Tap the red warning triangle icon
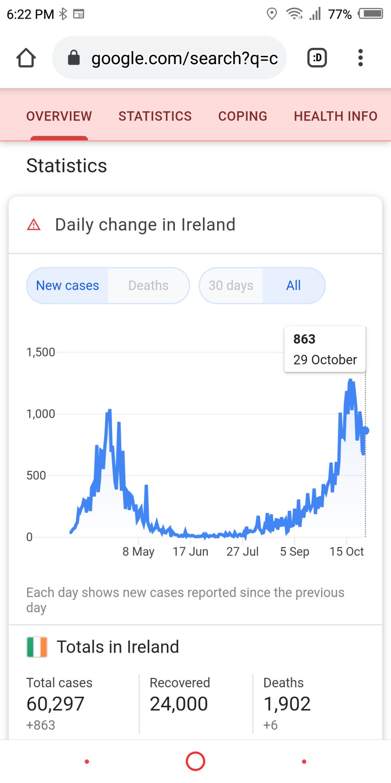Screen dimensions: 391x783 point(34,225)
